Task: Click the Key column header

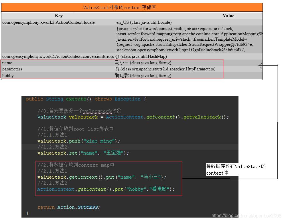Action: (59, 16)
